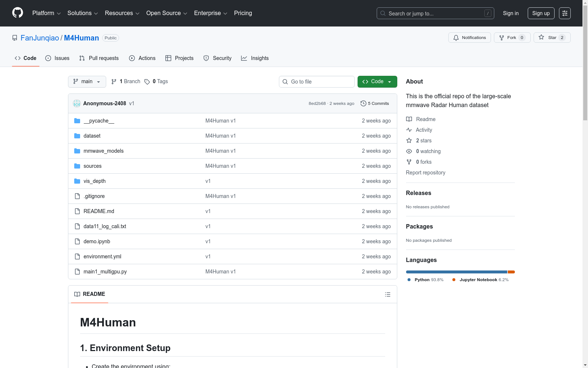Switch to the Insights tab
The image size is (588, 368).
[x=255, y=58]
